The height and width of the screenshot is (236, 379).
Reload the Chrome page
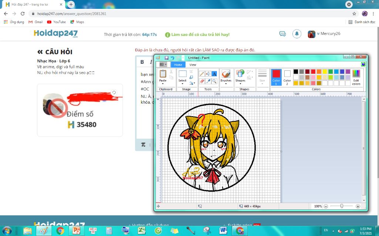pos(23,14)
